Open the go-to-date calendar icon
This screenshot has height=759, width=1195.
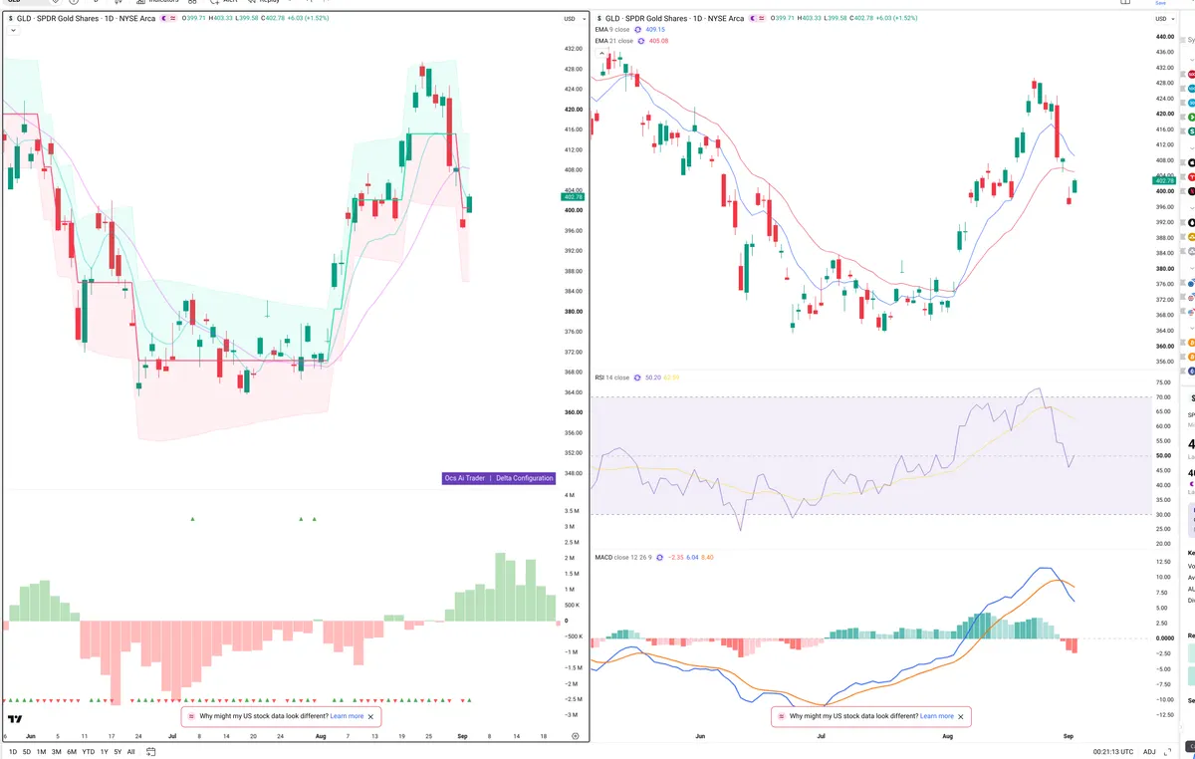pyautogui.click(x=150, y=752)
